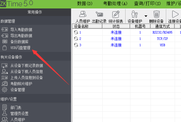181x122 pixels.
Task: Collapse the 有关设备操作 section header
Action: tap(35, 57)
